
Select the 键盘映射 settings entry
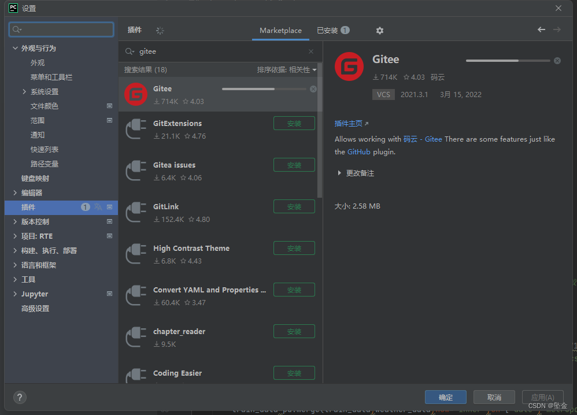[x=34, y=178]
